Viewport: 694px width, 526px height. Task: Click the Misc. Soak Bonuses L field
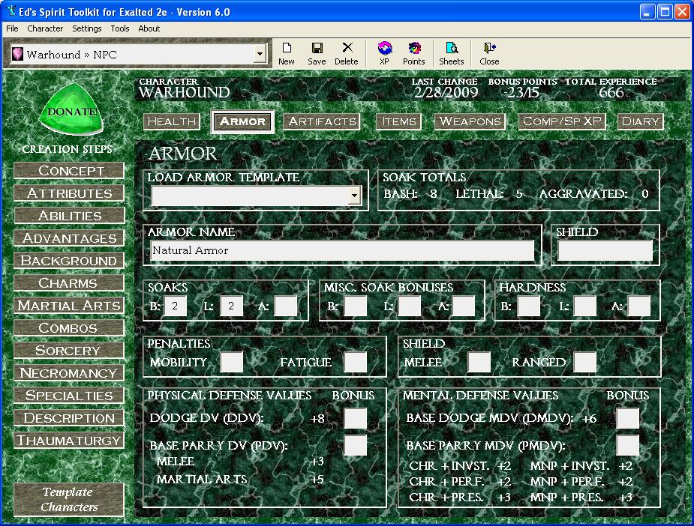coord(410,306)
